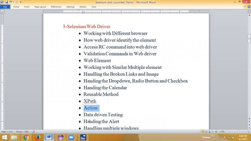Viewport: 251px width, 141px height.
Task: Click the Previous Page double-arrow button
Action: point(249,122)
